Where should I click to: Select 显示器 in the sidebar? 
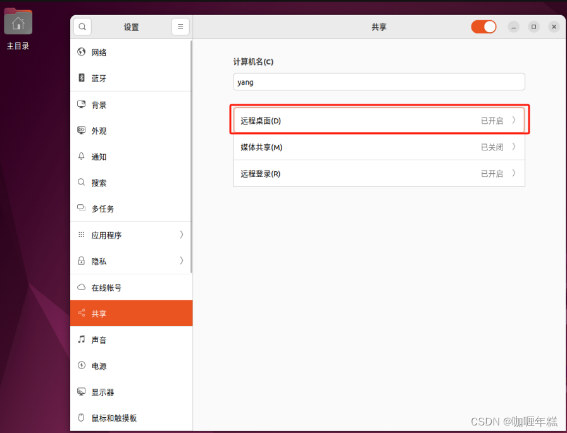[x=131, y=392]
